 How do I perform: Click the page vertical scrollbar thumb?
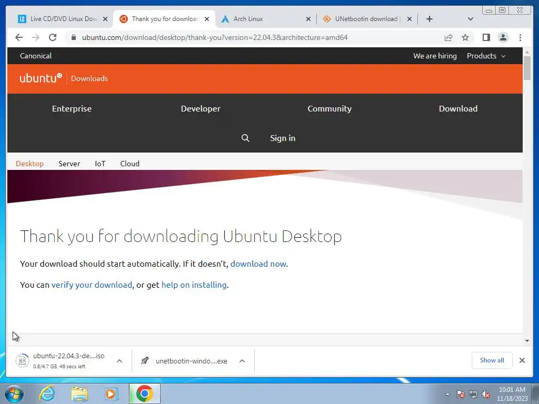click(527, 68)
